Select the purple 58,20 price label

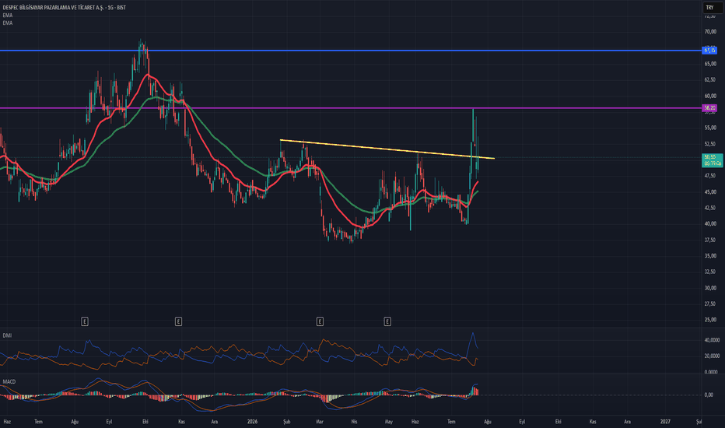[709, 108]
